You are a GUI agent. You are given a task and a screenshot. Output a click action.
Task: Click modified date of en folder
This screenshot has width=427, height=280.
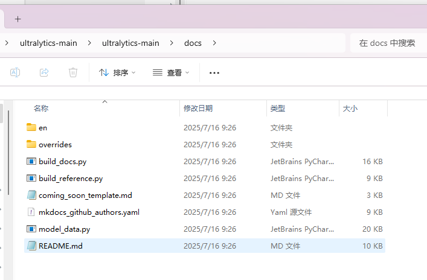click(210, 127)
